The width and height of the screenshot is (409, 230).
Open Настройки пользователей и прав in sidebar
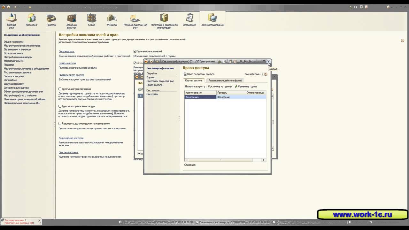(22, 46)
